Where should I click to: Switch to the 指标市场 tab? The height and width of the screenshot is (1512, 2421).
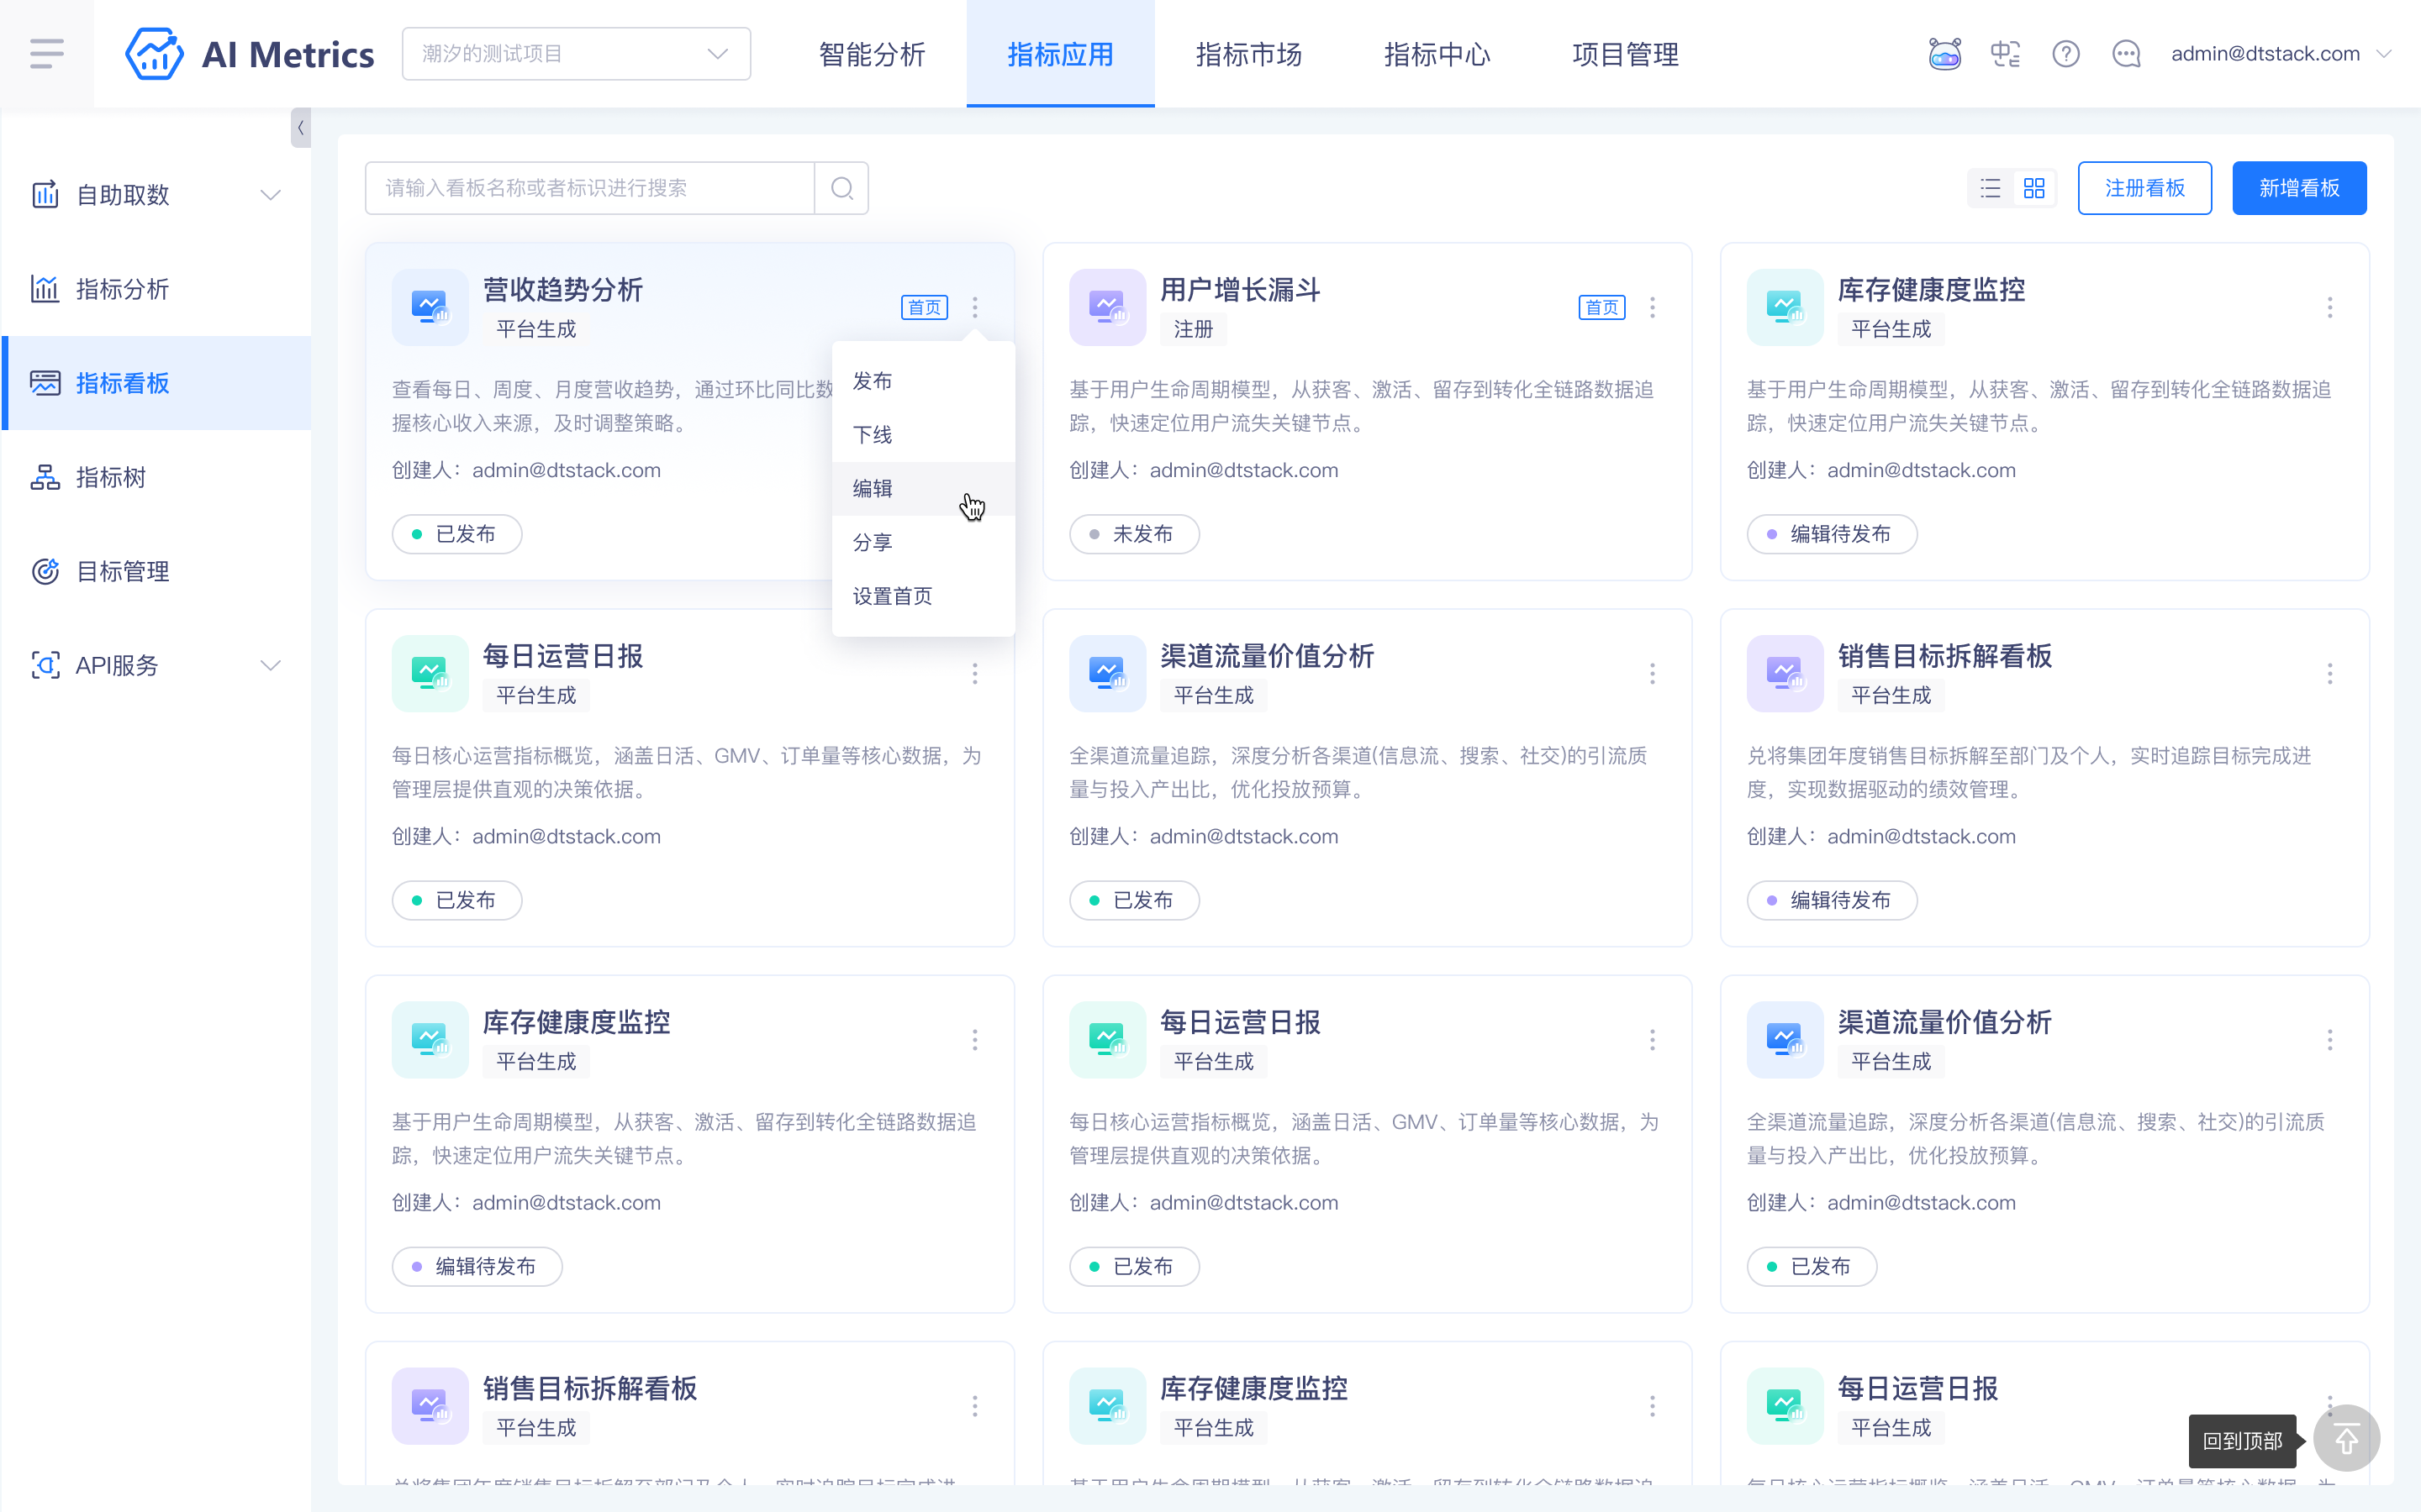[x=1247, y=54]
